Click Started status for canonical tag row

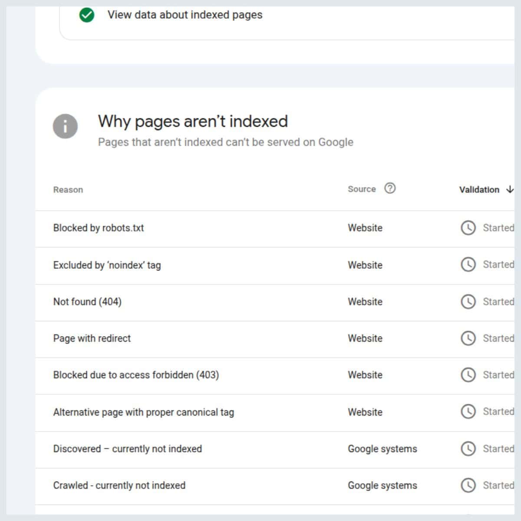click(x=498, y=412)
